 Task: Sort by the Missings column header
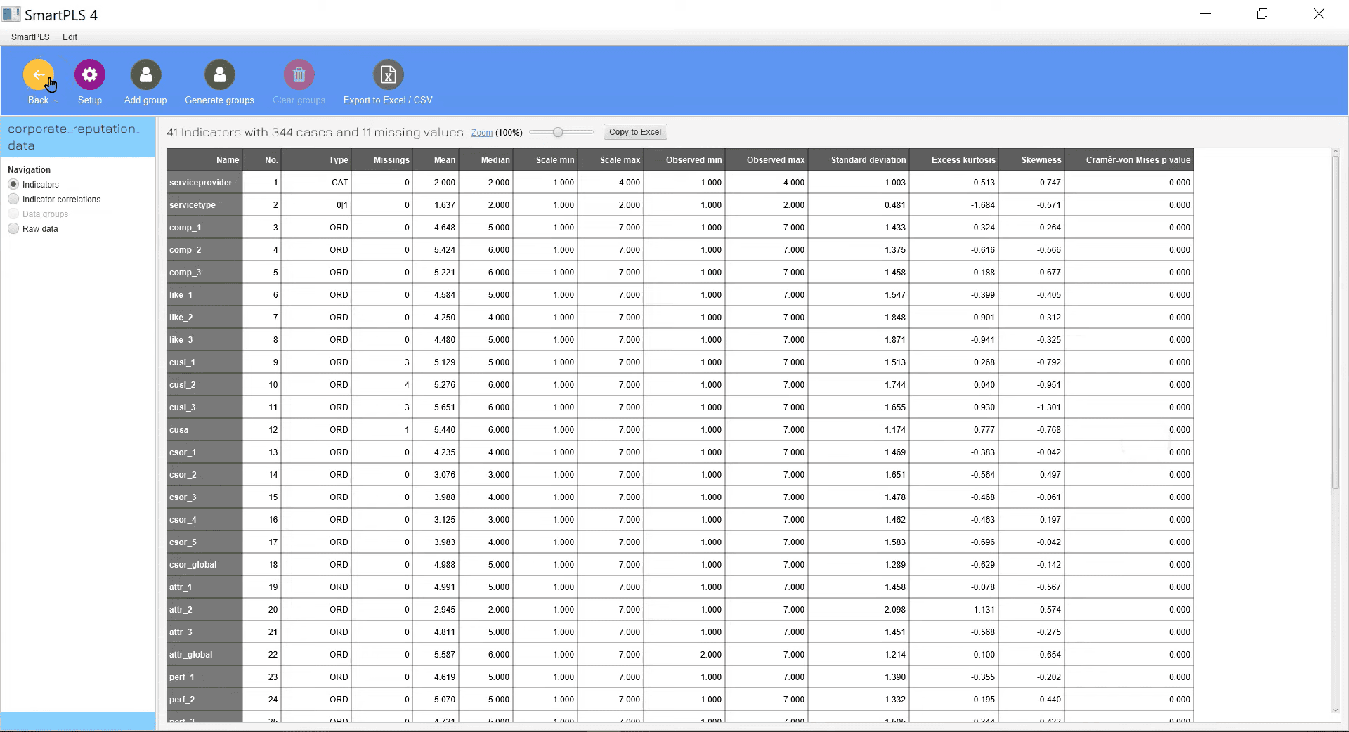(x=391, y=160)
